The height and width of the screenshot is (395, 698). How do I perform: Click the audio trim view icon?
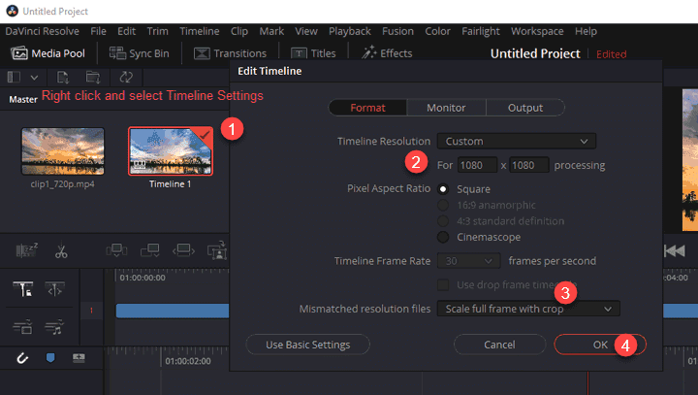pyautogui.click(x=79, y=357)
